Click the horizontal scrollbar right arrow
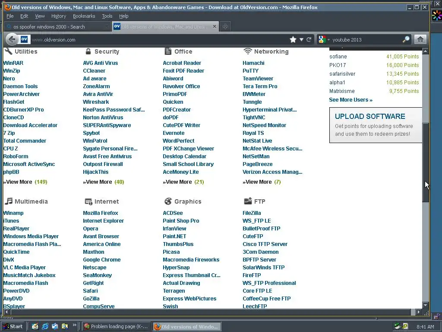Screen dimensions: 442x332 click(419, 312)
